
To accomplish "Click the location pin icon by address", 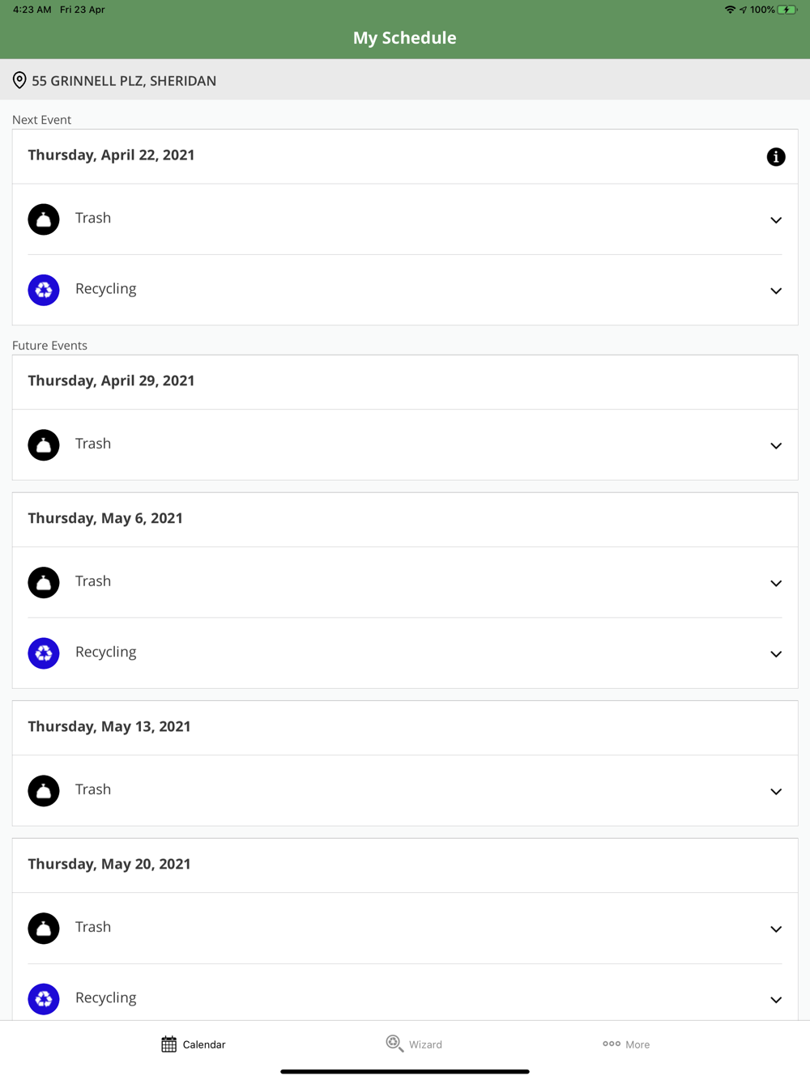I will [19, 80].
